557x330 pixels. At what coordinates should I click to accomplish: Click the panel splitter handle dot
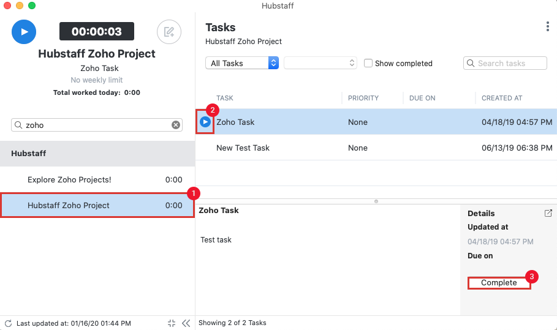pos(376,201)
